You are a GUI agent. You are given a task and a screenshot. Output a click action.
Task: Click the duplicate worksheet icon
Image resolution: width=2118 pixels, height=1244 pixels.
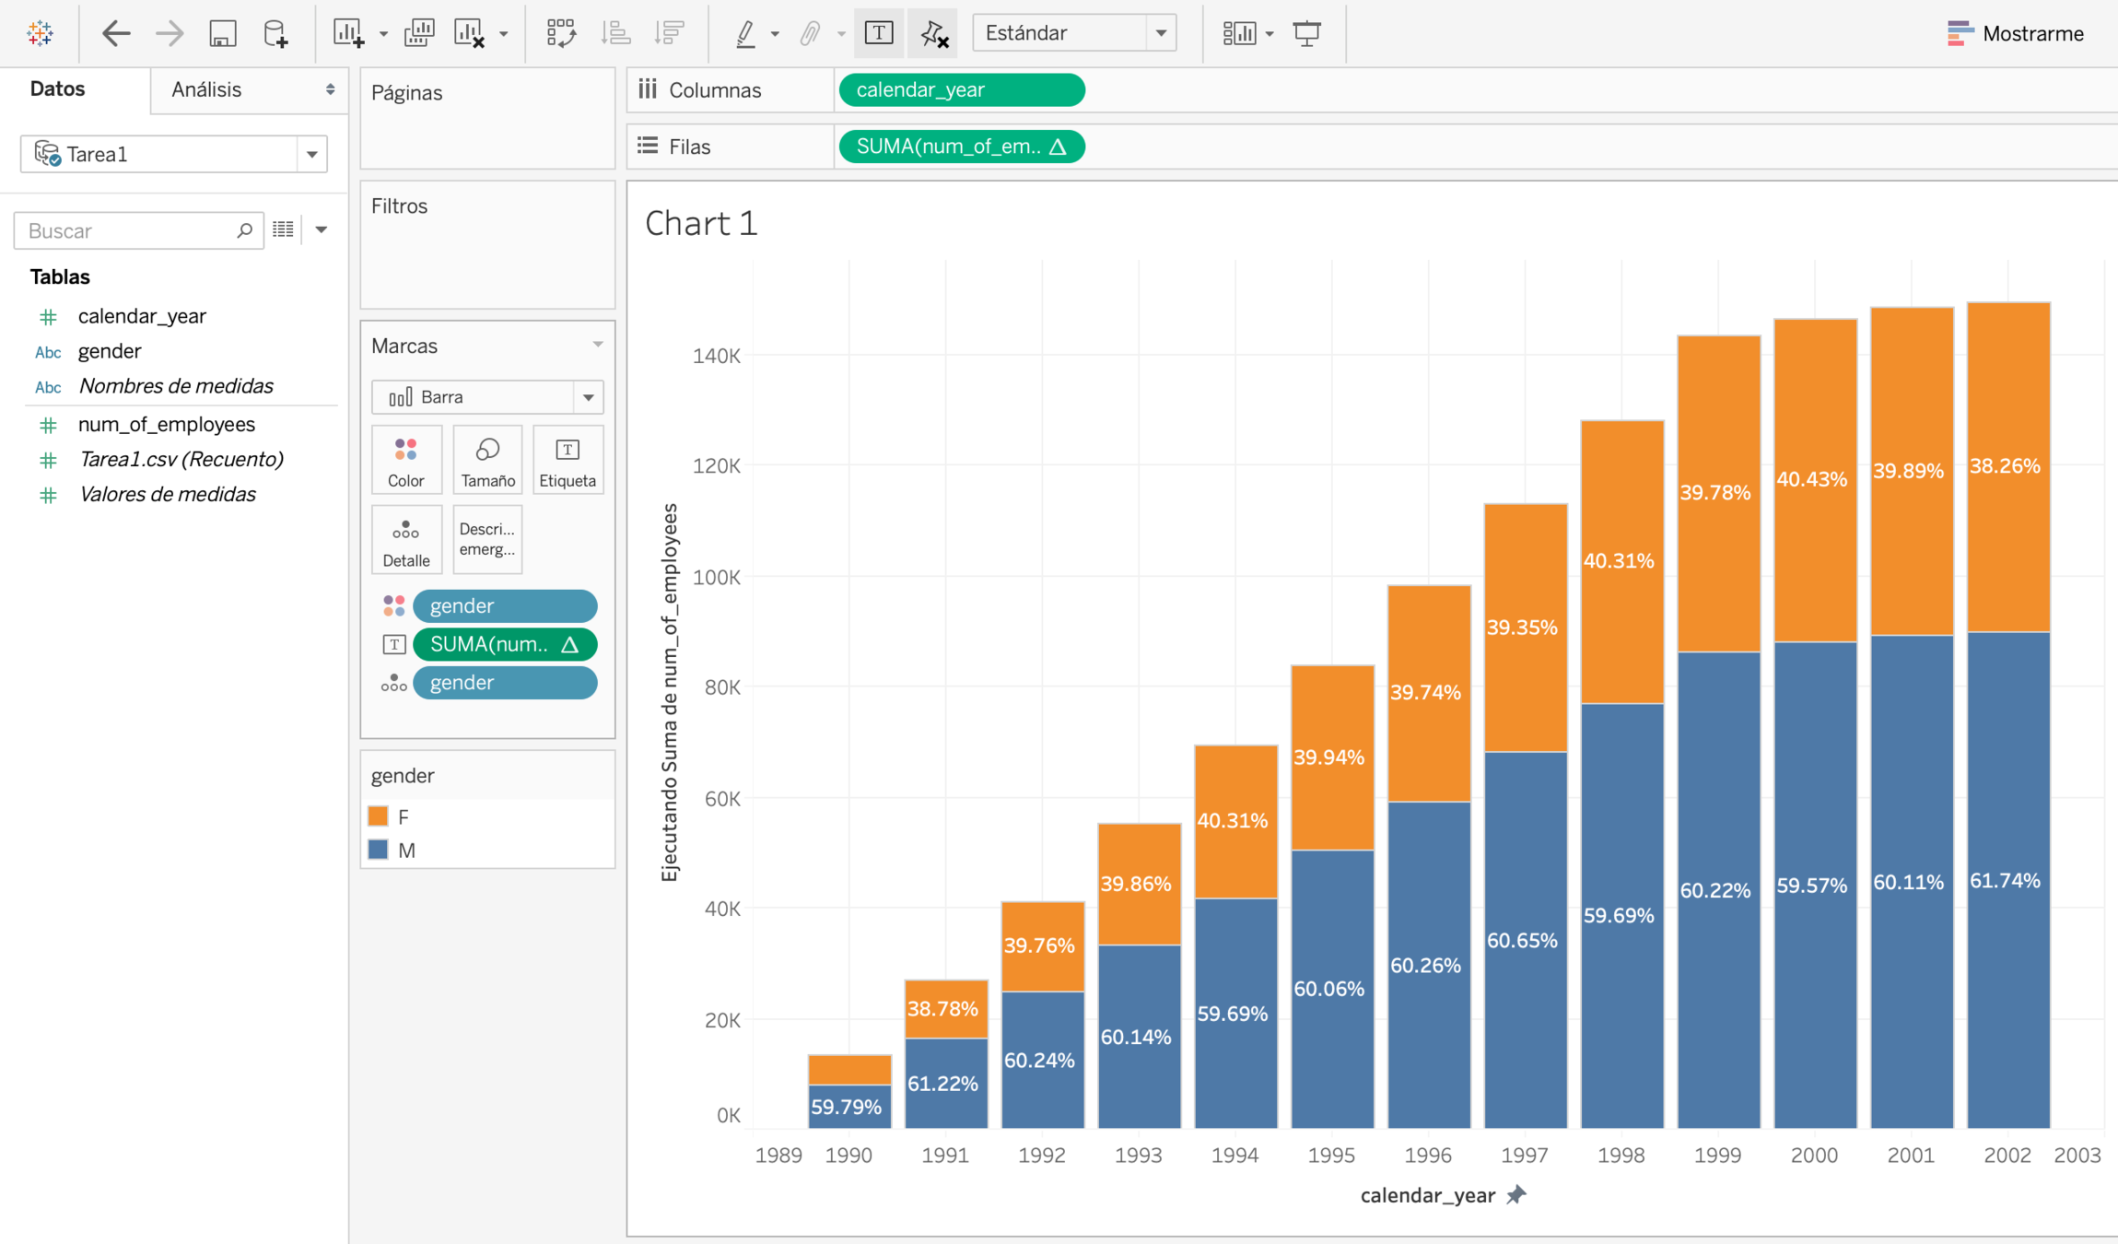click(419, 33)
